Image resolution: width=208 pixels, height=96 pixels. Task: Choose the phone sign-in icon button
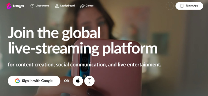pos(89,81)
